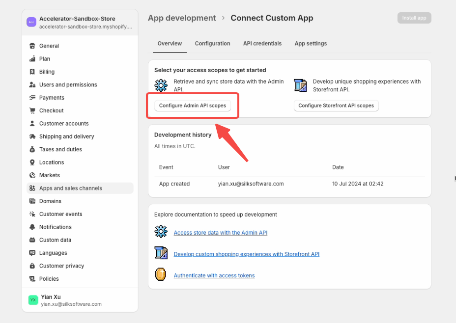The height and width of the screenshot is (323, 456).
Task: Open Notifications settings
Action: click(80, 227)
